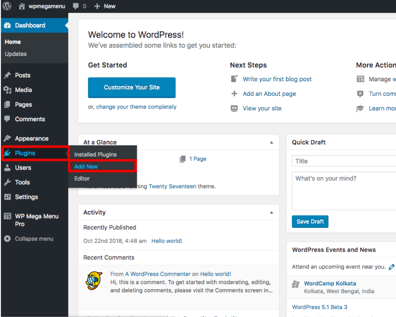Click the Dashboard gauge icon

[8, 25]
